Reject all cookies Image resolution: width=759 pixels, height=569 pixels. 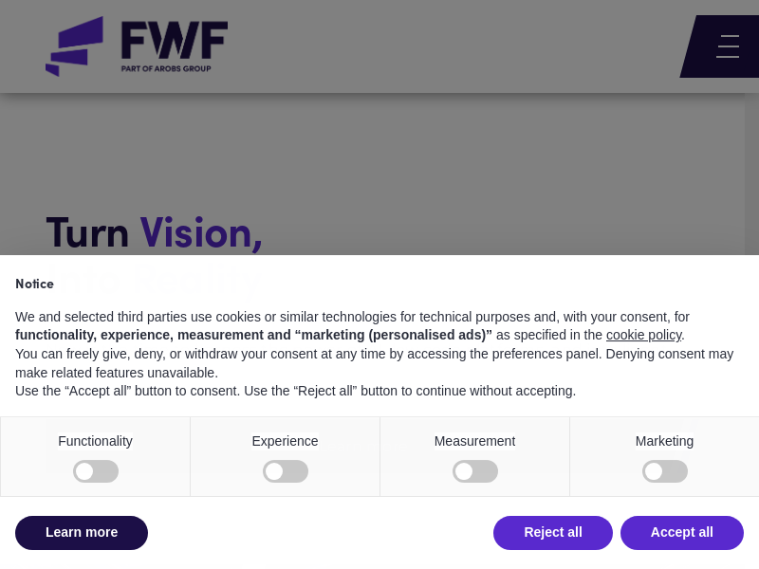click(x=553, y=533)
